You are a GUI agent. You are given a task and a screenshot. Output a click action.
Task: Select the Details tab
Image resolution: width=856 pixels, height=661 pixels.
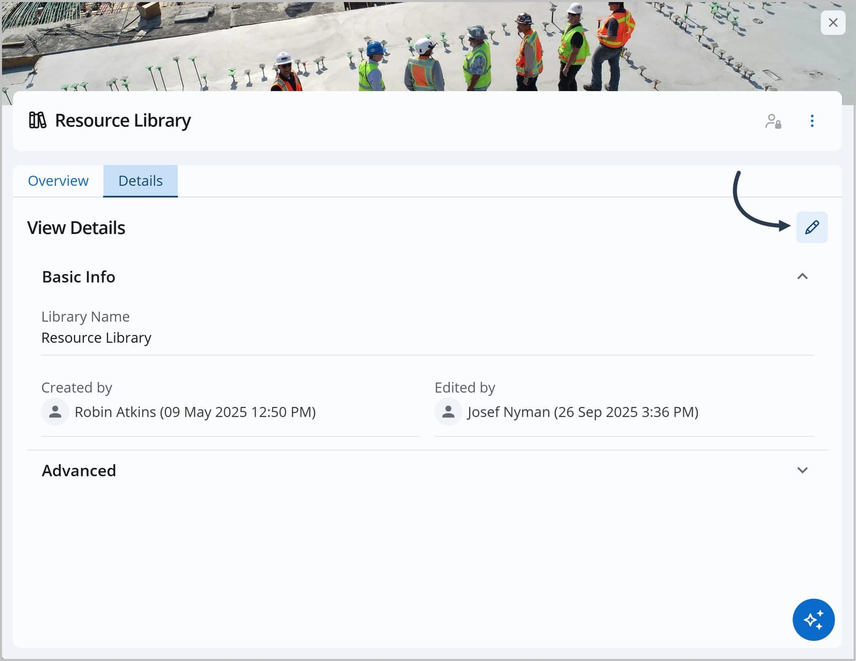(141, 181)
